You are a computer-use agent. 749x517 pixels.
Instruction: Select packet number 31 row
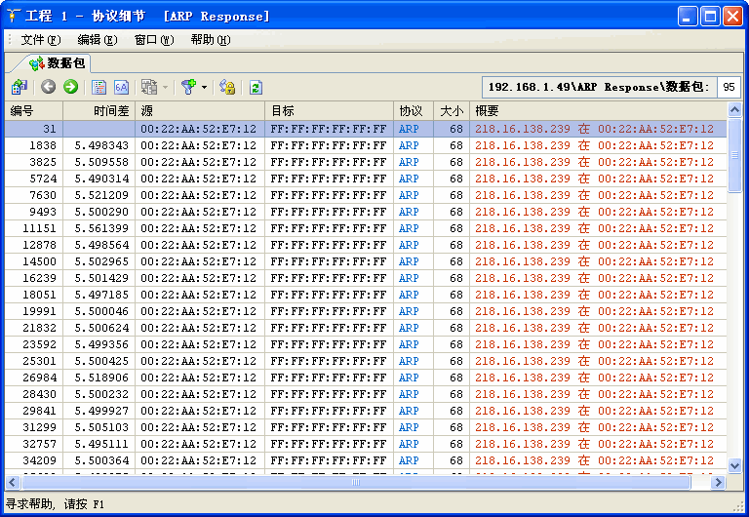pos(366,129)
